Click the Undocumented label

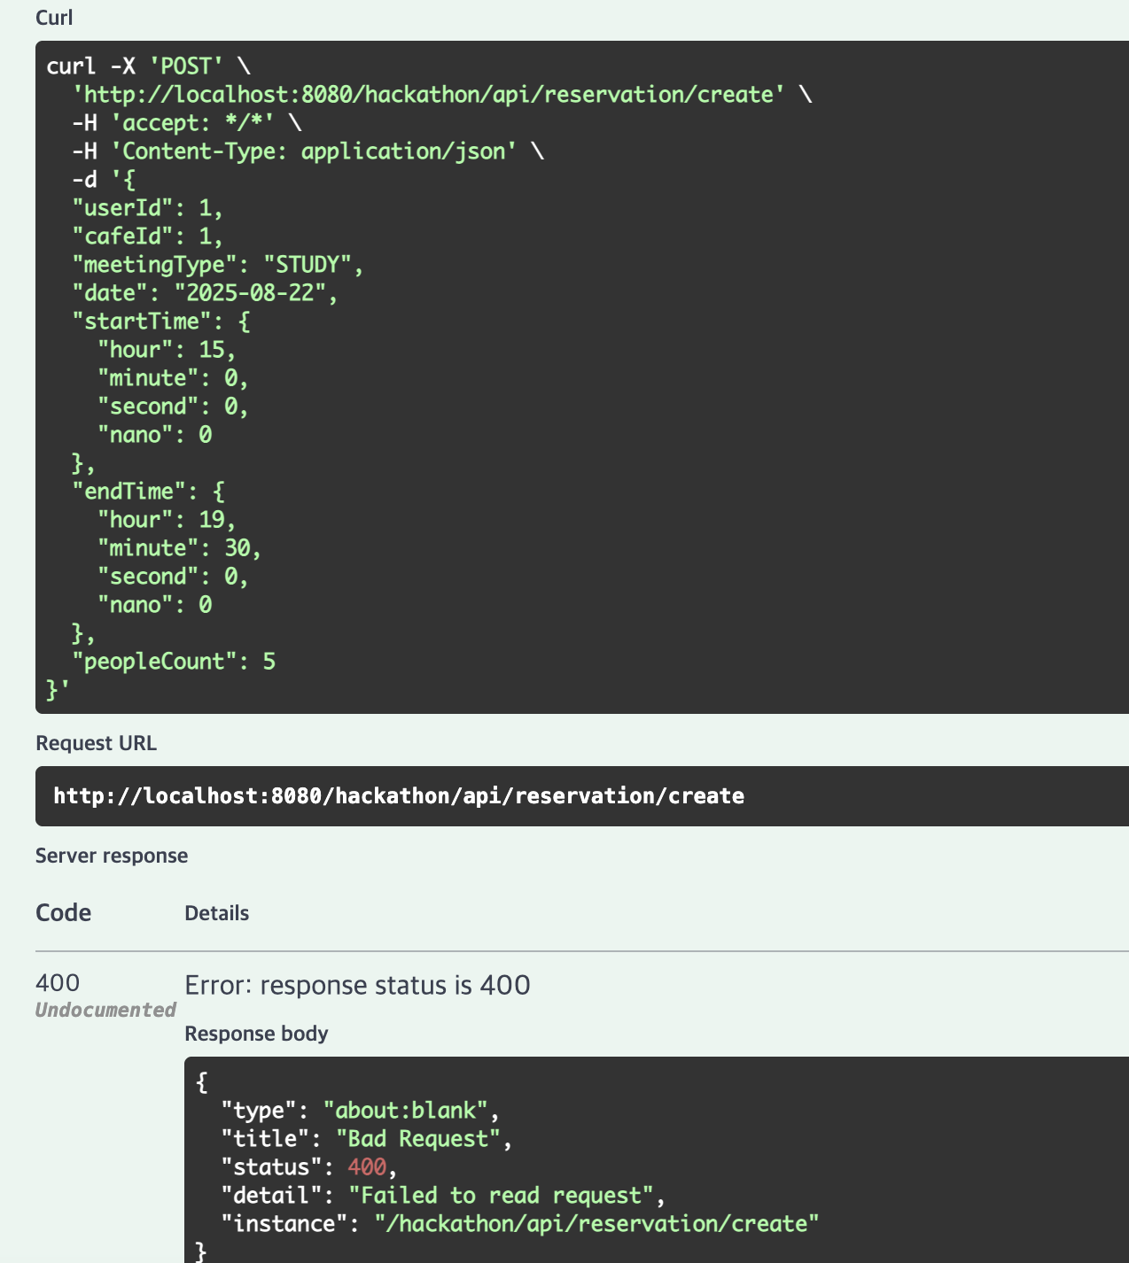click(x=105, y=1010)
